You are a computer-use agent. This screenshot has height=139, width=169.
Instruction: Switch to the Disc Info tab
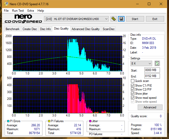coord(45,29)
